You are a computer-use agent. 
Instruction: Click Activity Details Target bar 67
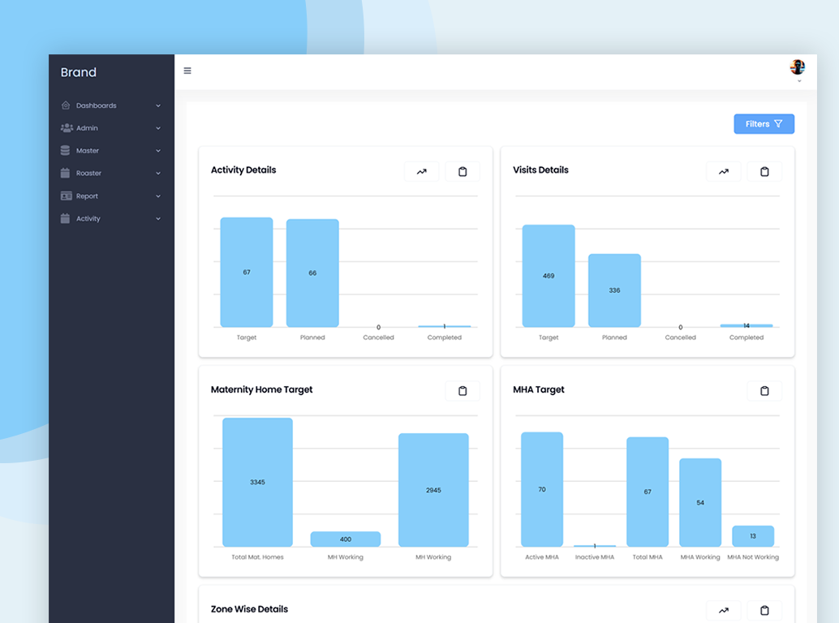pos(247,273)
